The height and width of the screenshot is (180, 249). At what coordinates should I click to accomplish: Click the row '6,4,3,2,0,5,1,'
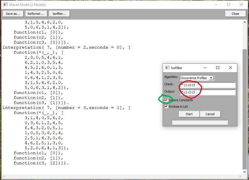click(x=44, y=128)
